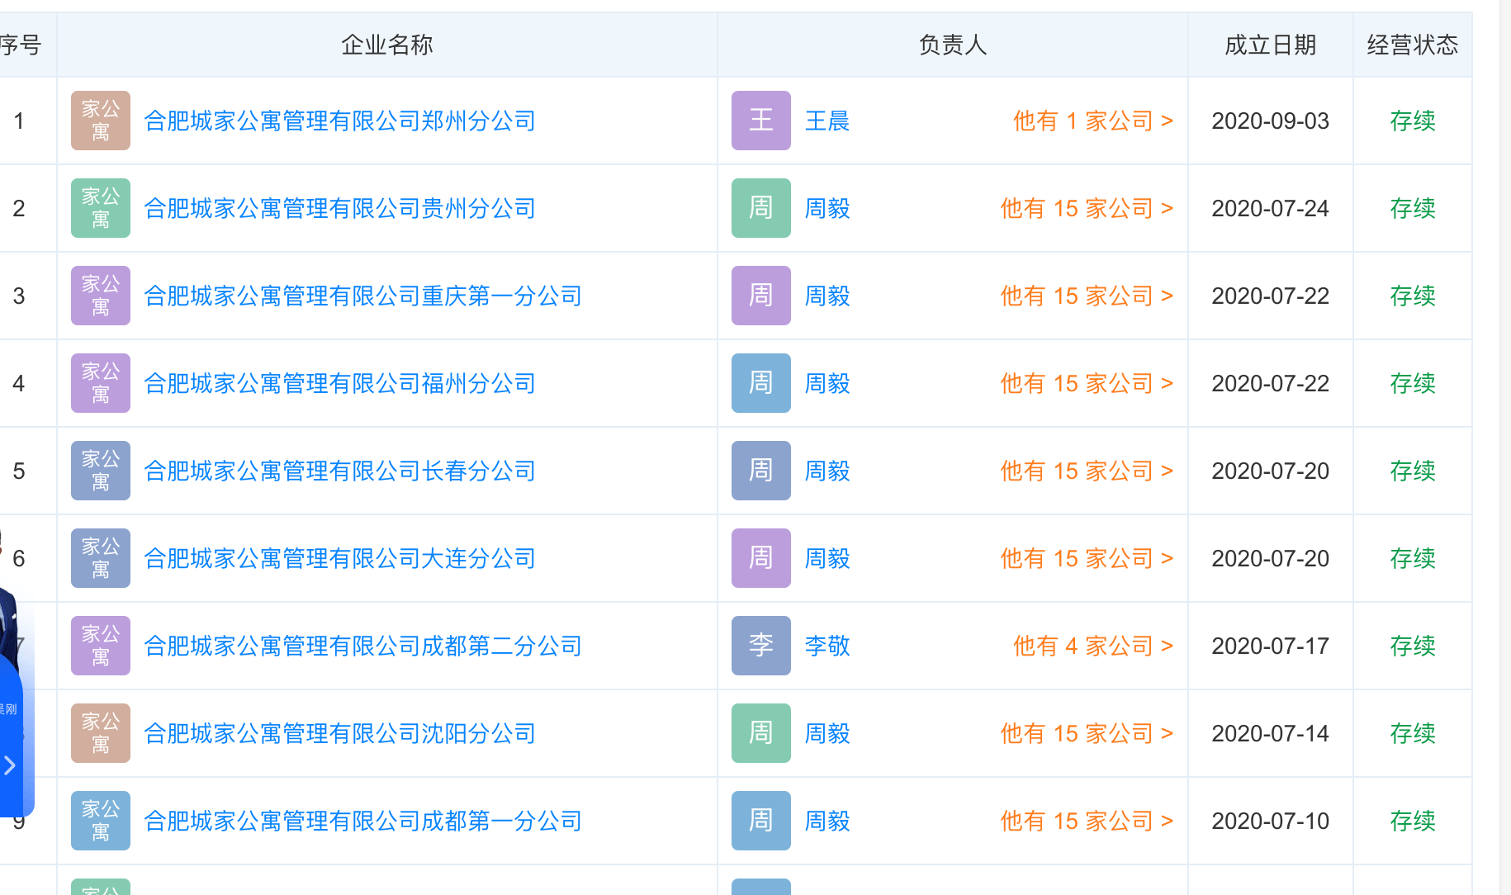Click 他有 15 家公司 in 成都第一分公司 row

1087,822
